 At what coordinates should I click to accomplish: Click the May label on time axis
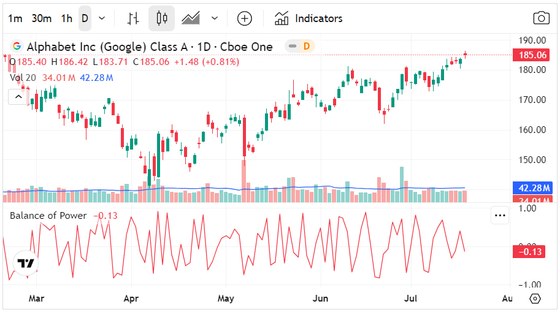226,298
